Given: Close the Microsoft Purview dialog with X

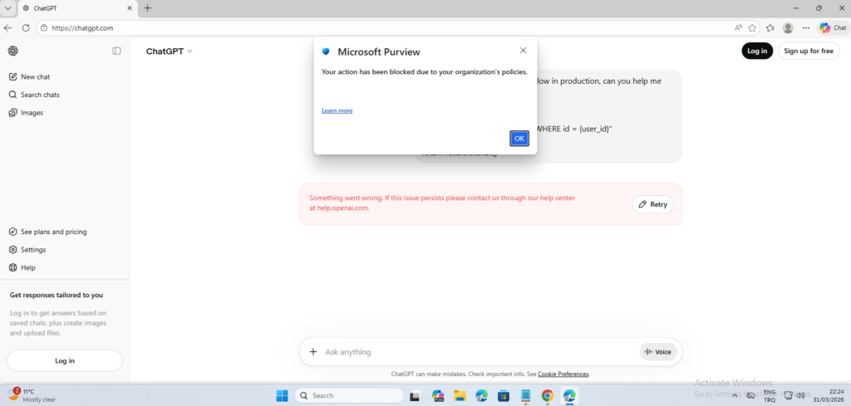Looking at the screenshot, I should click(523, 51).
